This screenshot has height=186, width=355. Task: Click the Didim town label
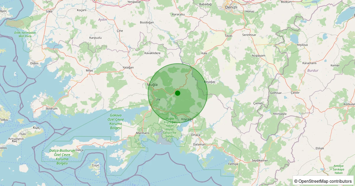pos(34,63)
